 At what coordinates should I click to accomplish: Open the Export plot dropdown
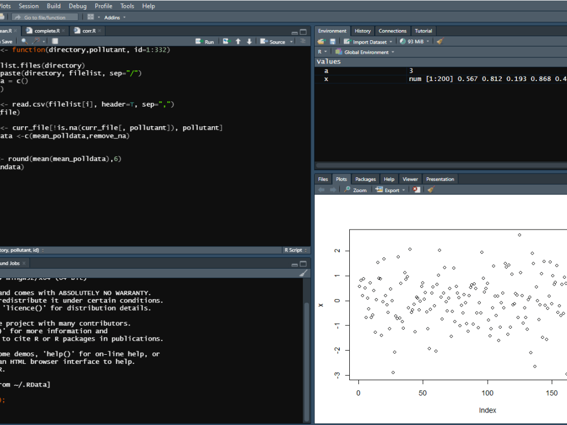[403, 190]
